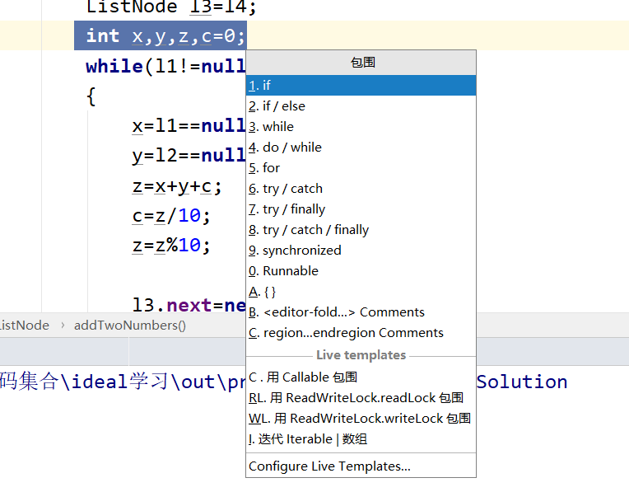
Task: Select 'C. 用 Callable 包围' live template
Action: pyautogui.click(x=361, y=377)
